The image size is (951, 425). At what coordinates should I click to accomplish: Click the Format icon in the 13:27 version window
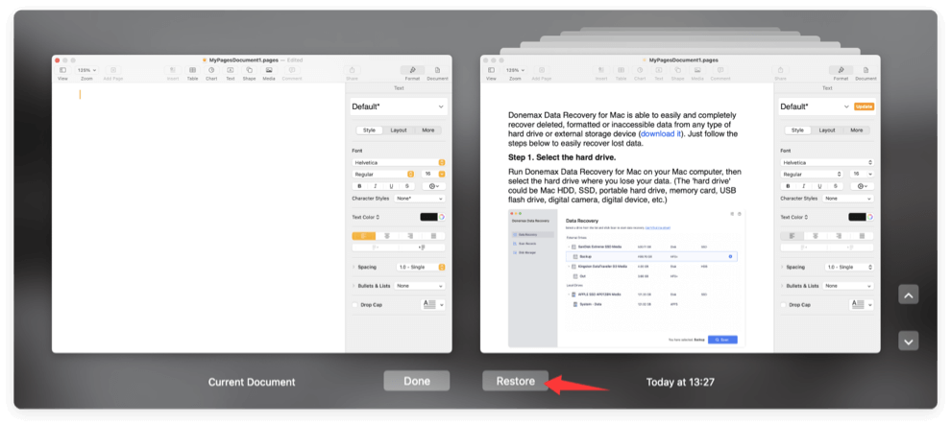click(841, 70)
